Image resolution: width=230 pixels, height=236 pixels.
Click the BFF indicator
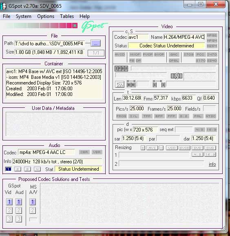click(x=159, y=116)
